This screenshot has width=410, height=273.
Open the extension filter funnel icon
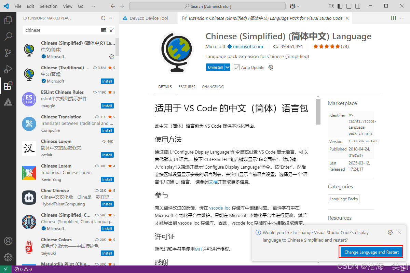tap(111, 30)
